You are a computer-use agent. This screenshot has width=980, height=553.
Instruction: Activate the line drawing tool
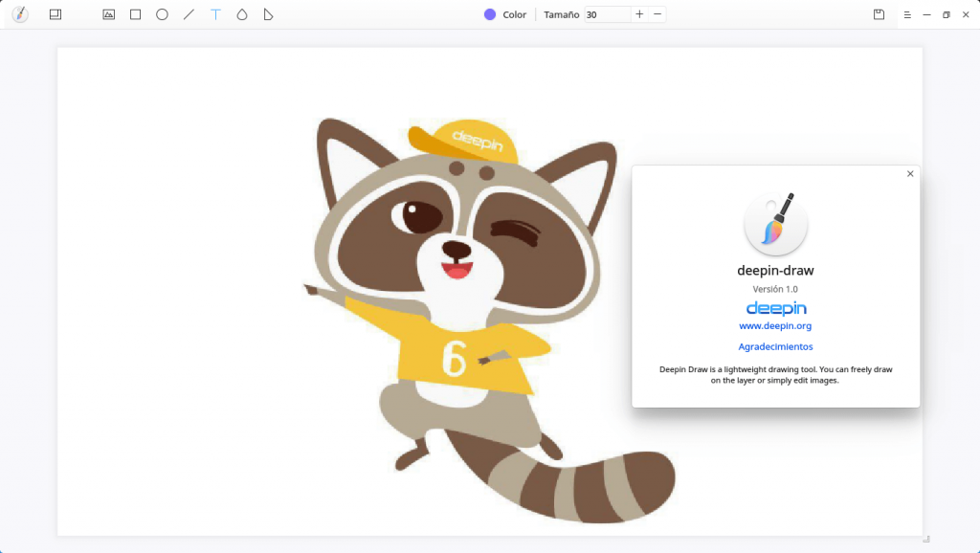pyautogui.click(x=189, y=14)
